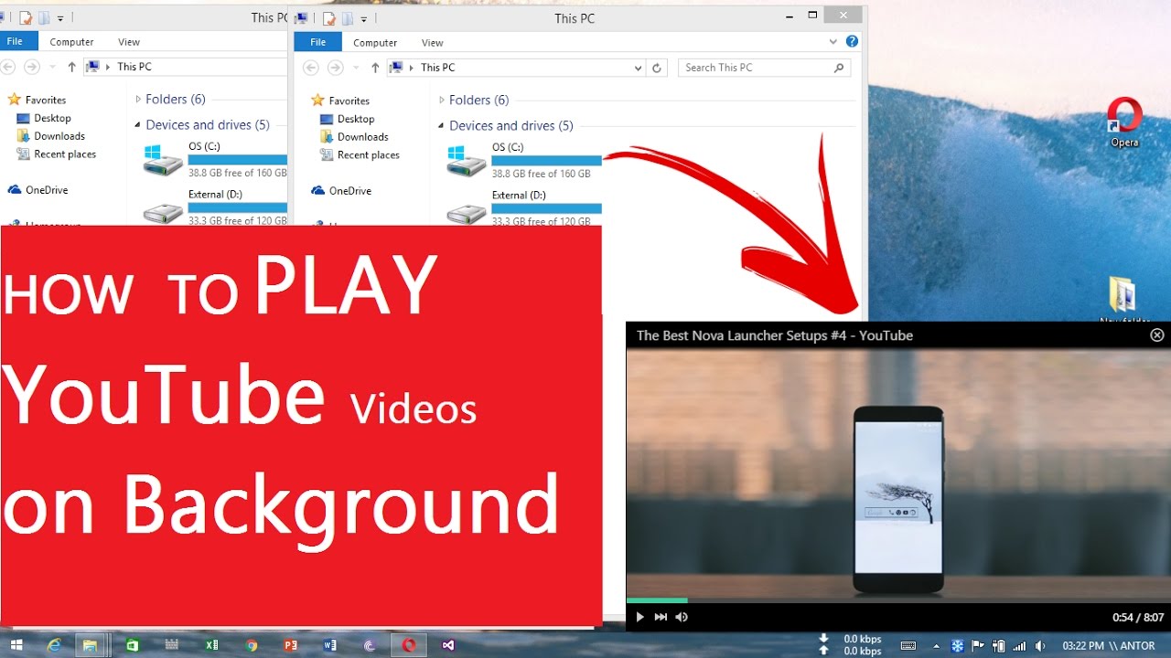
Task: Select OneDrive in front window sidebar
Action: tap(341, 191)
